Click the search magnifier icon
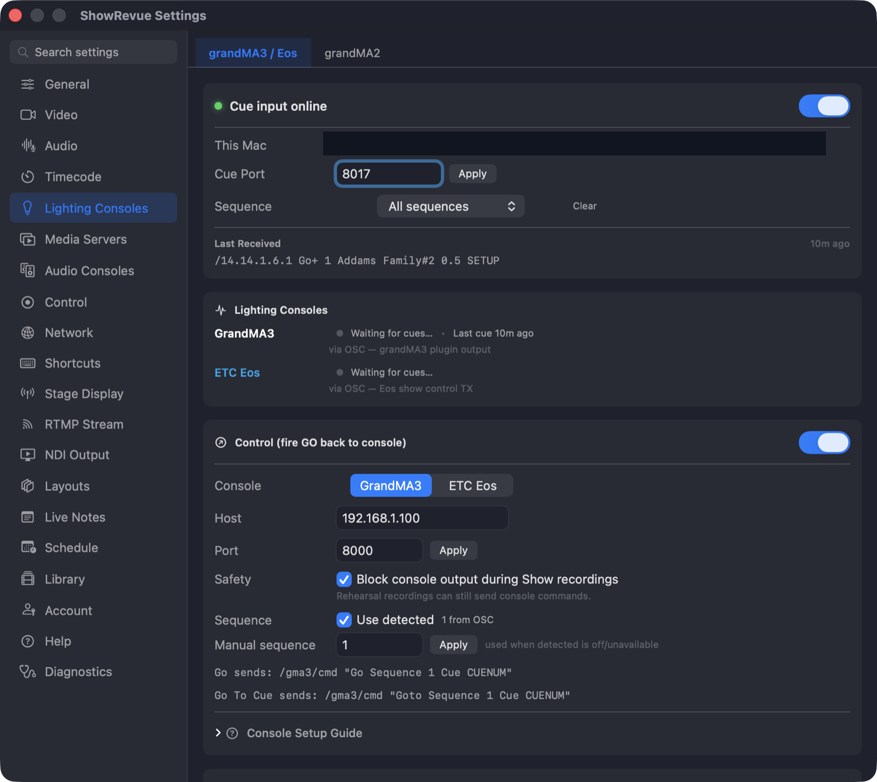 [23, 52]
